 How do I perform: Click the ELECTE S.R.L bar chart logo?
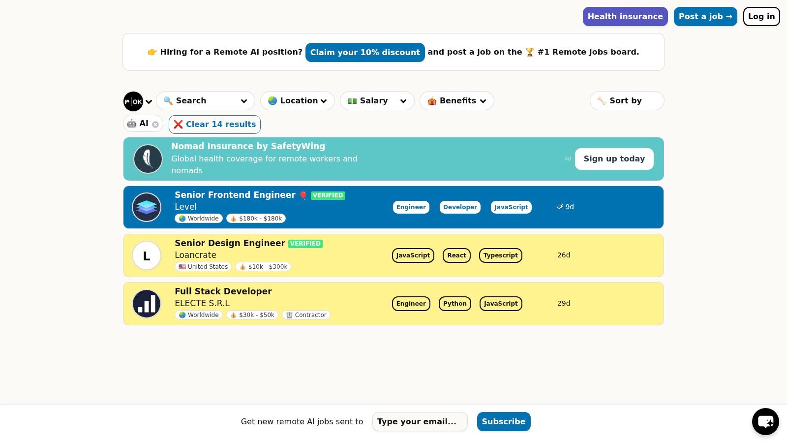coord(147,304)
